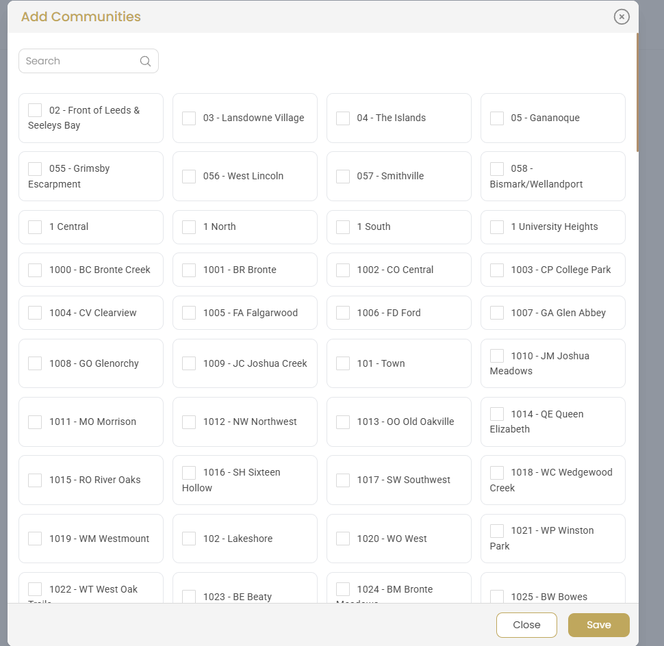Image resolution: width=664 pixels, height=646 pixels.
Task: Select the 1005 - FA Falgarwood community
Action: (189, 313)
